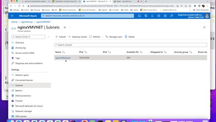Bookmark this page with the address bar star
The height and width of the screenshot is (122, 216).
click(190, 6)
